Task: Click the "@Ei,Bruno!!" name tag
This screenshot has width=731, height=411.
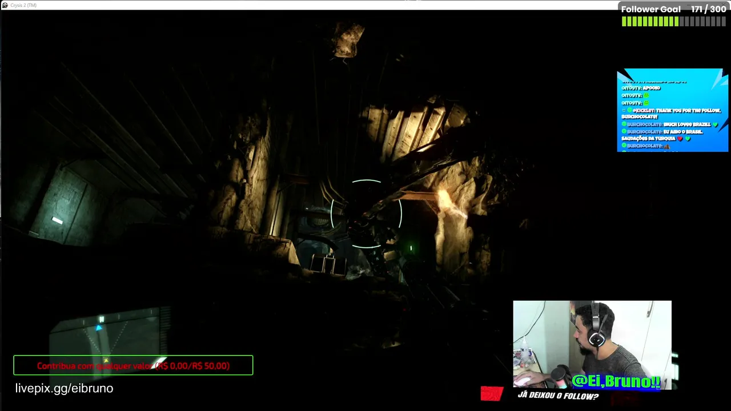Action: tap(616, 381)
